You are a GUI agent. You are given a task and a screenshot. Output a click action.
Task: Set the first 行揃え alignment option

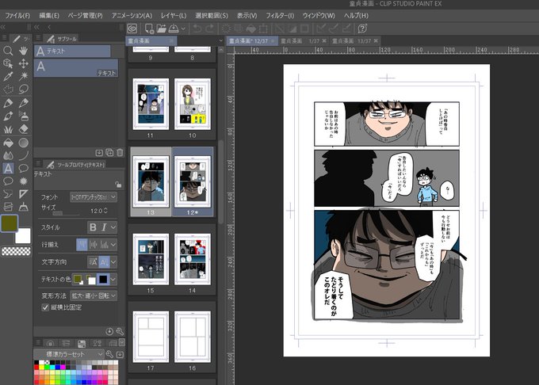tap(82, 245)
